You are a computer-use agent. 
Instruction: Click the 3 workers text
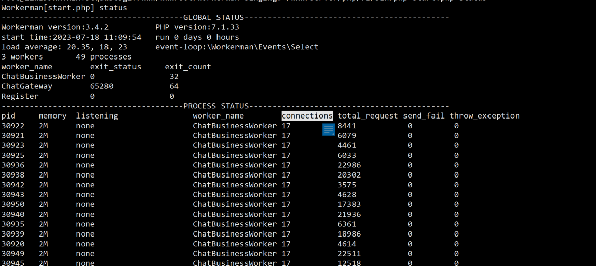point(22,57)
